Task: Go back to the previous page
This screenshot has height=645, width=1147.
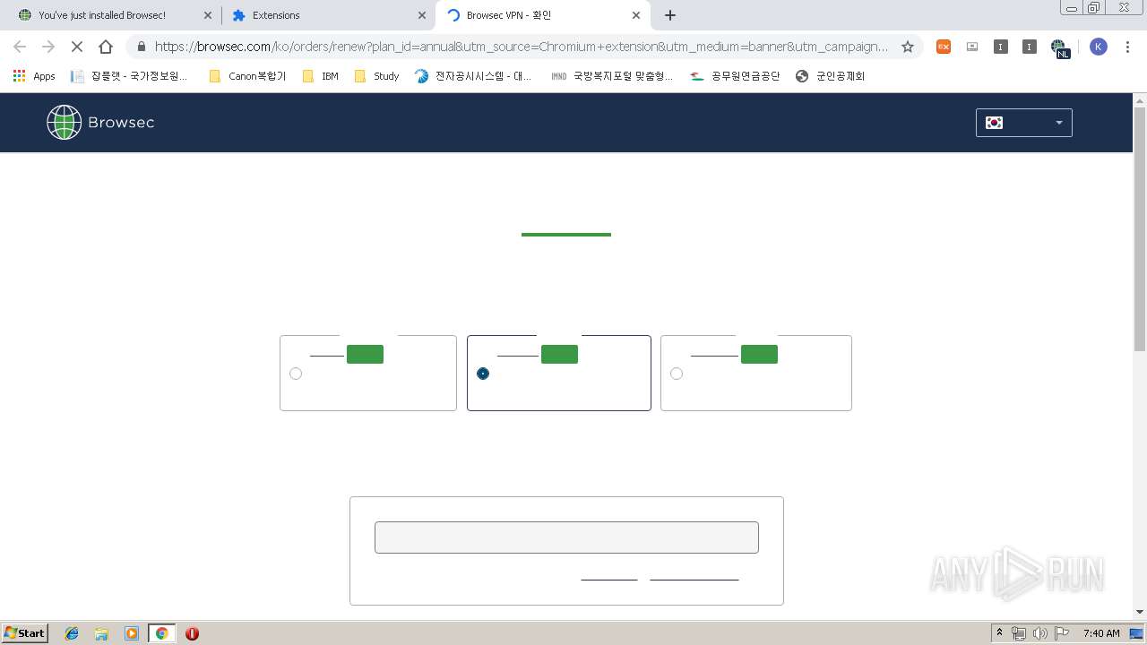Action: (x=20, y=47)
